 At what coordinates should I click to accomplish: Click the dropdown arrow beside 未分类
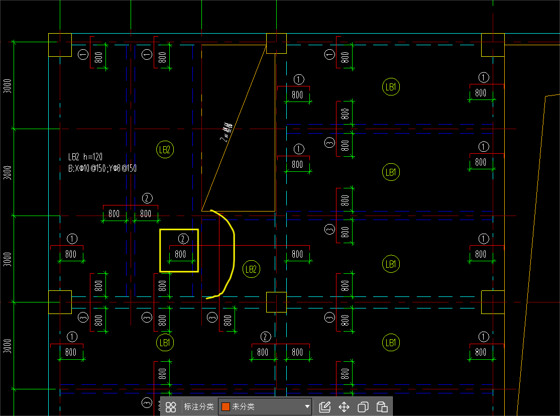pyautogui.click(x=307, y=407)
